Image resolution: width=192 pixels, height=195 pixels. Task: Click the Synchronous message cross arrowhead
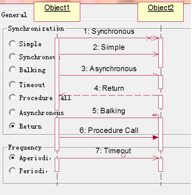pos(149,38)
